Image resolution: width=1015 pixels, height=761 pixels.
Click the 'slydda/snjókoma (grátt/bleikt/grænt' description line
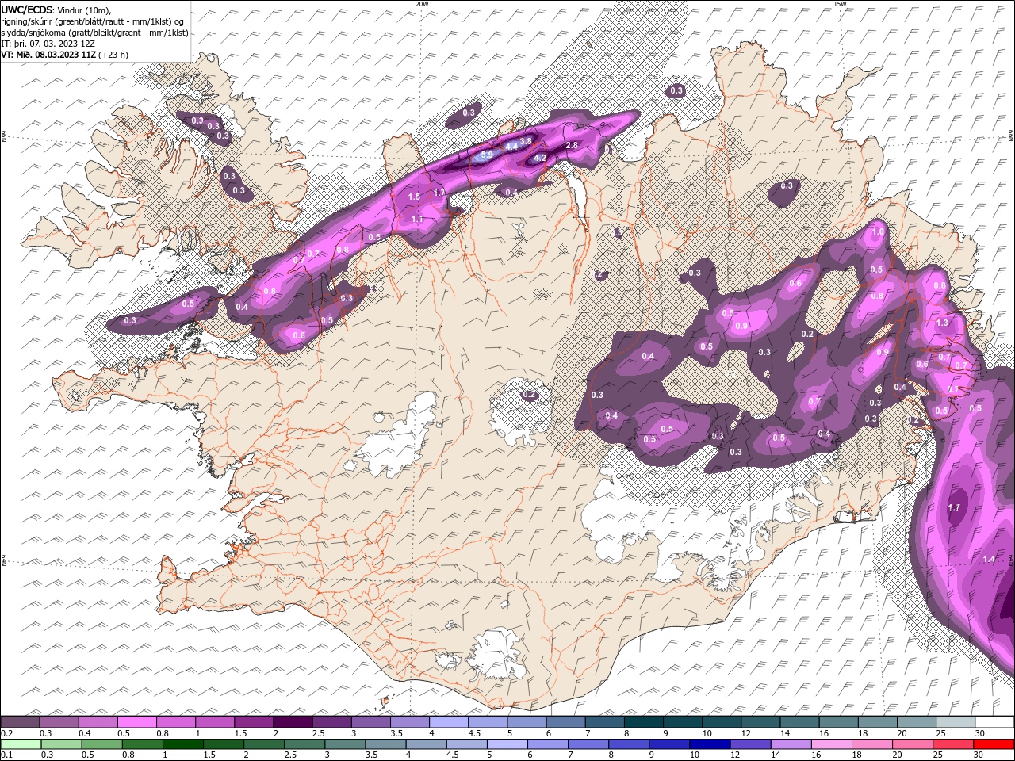coord(94,33)
